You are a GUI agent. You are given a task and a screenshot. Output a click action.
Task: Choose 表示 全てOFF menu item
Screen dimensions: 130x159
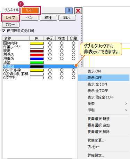click(104, 90)
